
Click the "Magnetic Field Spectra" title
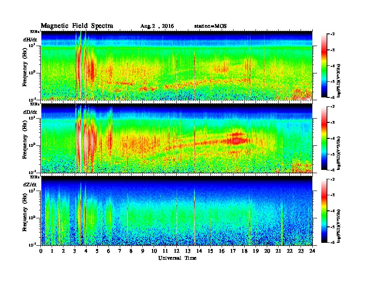pyautogui.click(x=77, y=26)
